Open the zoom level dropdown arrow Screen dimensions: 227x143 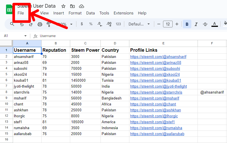click(x=71, y=24)
